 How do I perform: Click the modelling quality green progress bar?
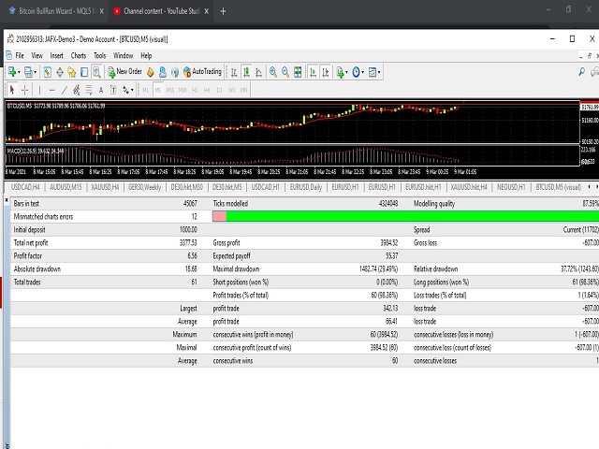412,216
